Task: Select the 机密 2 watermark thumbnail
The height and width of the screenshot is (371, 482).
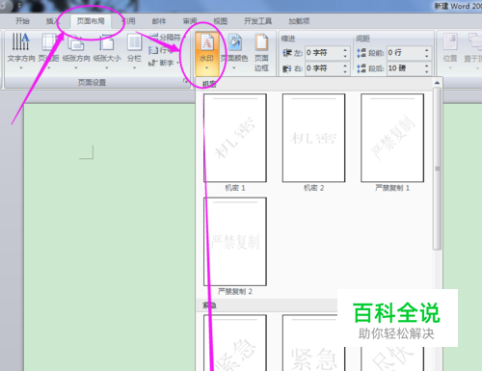Action: coord(313,138)
